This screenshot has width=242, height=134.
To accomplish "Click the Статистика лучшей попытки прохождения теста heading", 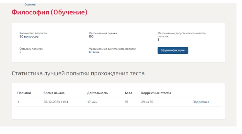I will click(78, 73).
